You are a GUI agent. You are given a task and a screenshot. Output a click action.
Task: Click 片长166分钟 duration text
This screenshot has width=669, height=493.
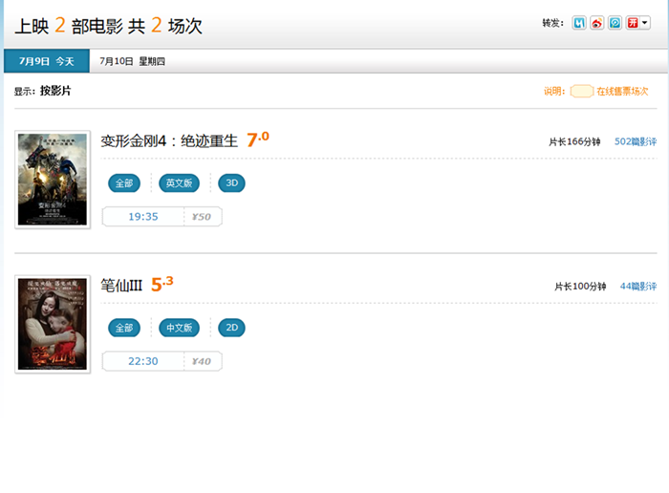pyautogui.click(x=574, y=141)
